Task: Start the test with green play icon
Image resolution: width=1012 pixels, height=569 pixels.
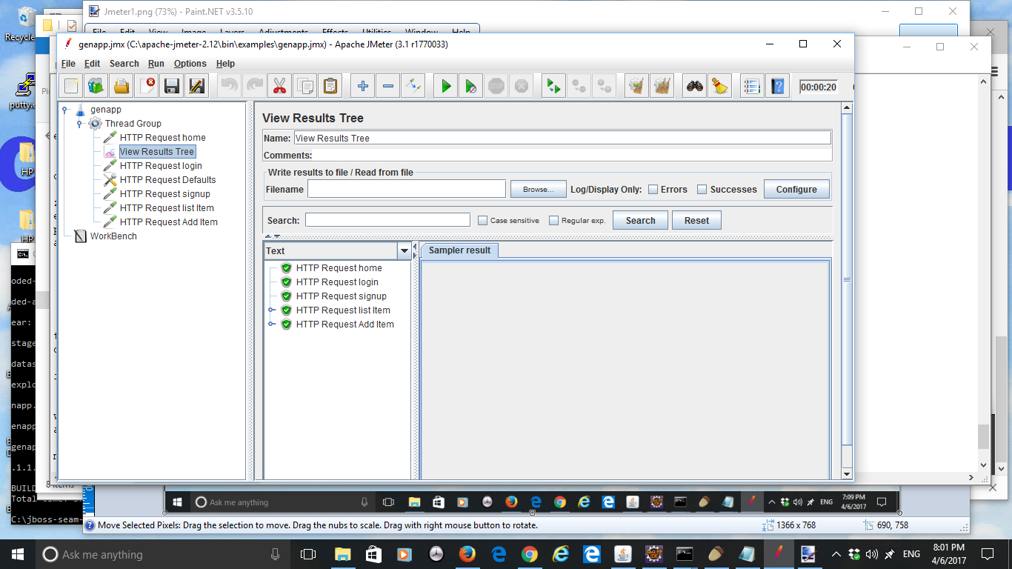Action: point(445,86)
